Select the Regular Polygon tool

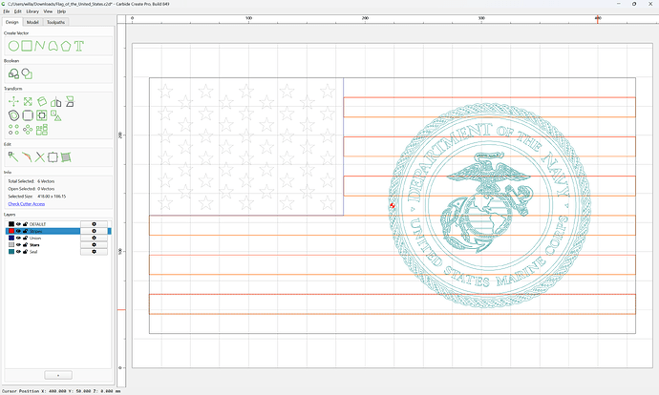click(x=66, y=46)
